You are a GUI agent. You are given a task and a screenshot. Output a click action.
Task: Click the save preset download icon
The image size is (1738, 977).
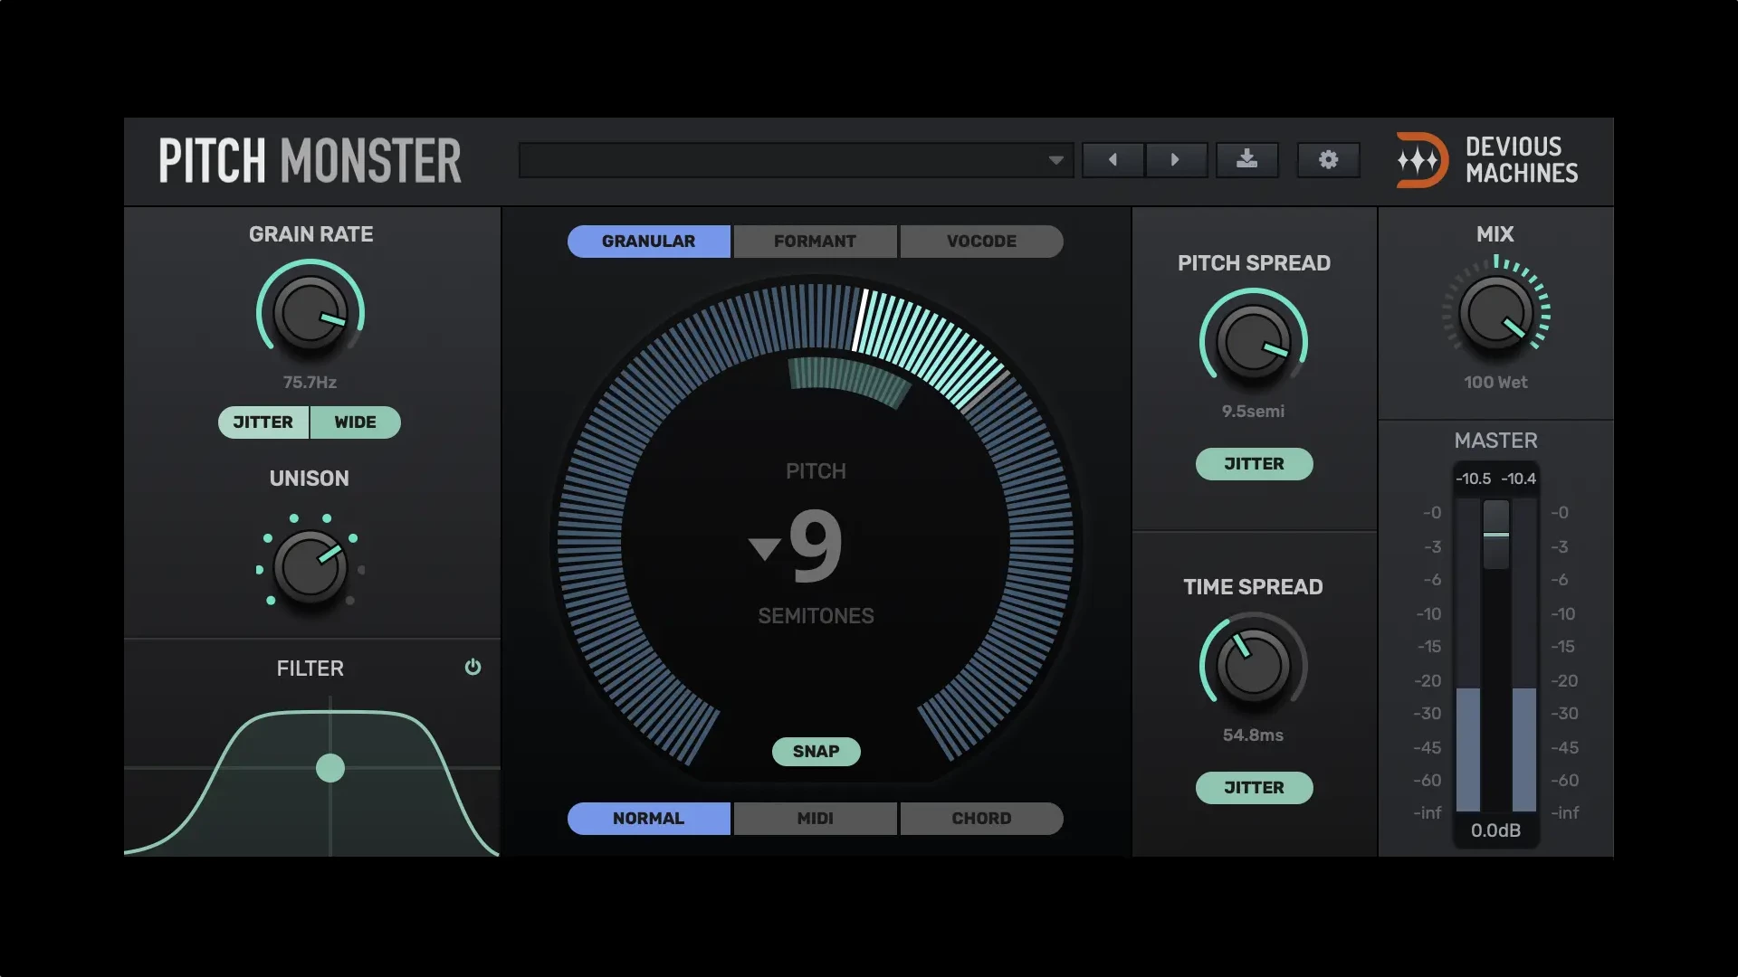(1246, 160)
